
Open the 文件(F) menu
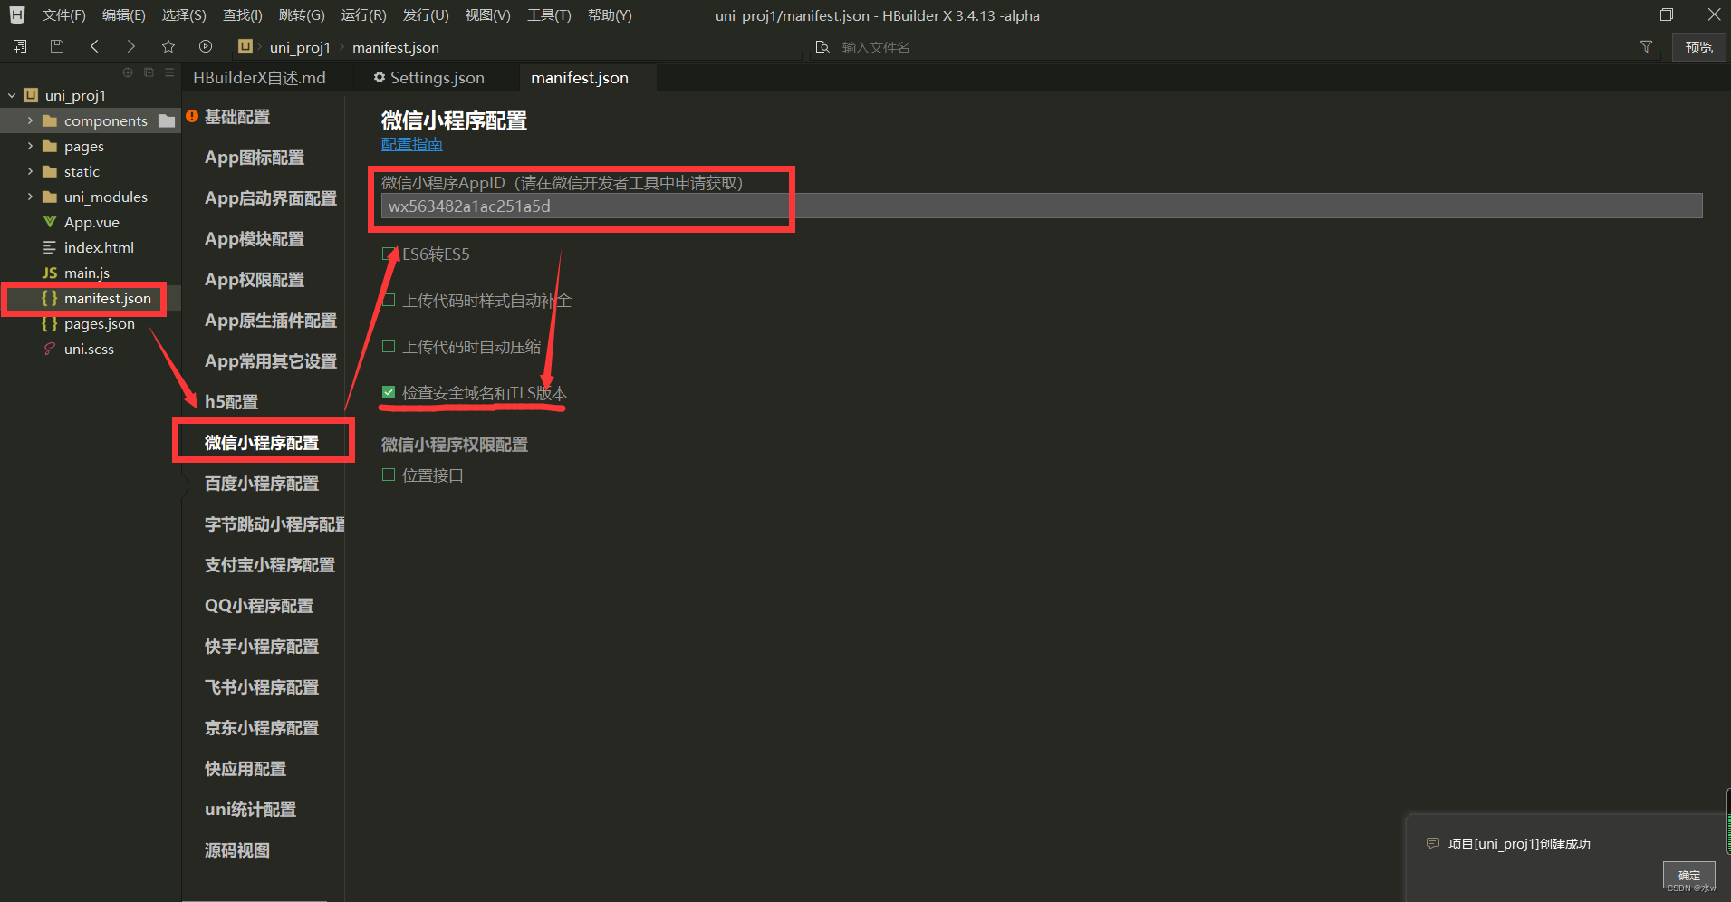click(x=63, y=15)
